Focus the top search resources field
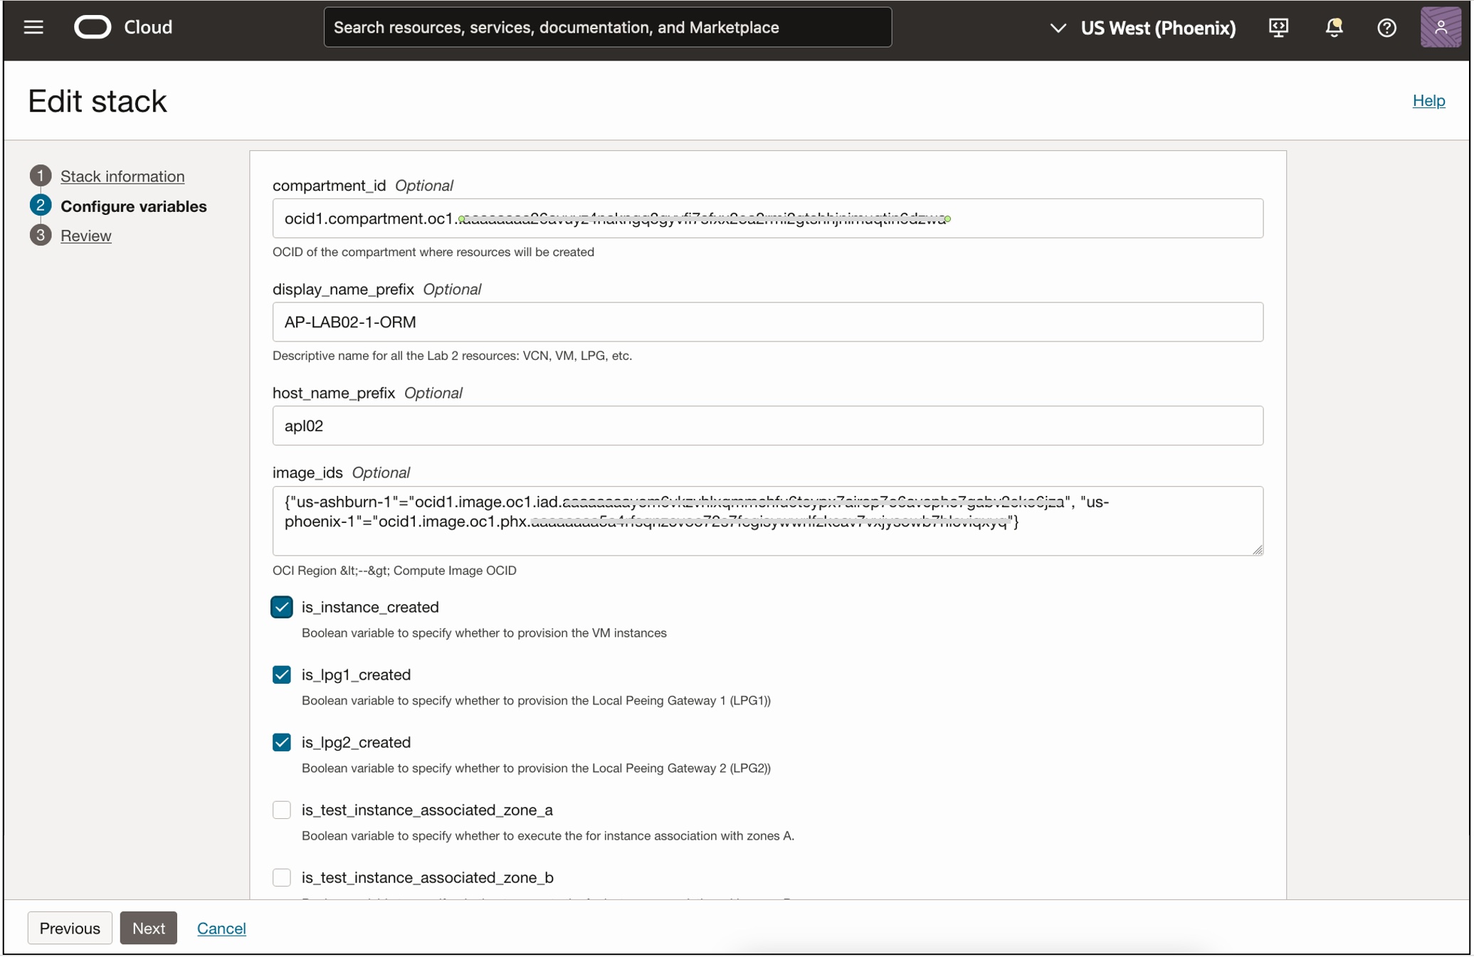Image resolution: width=1474 pixels, height=957 pixels. point(607,27)
